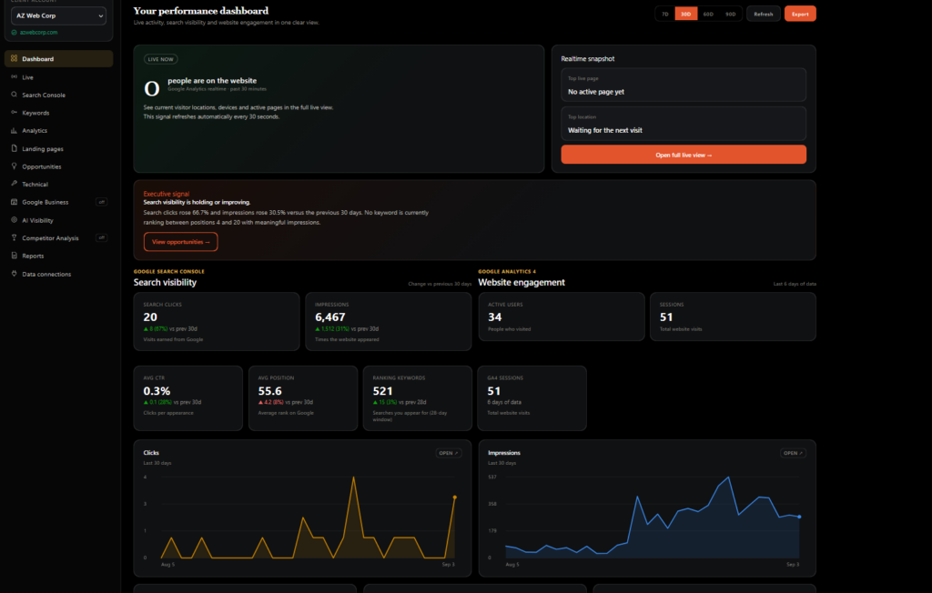Image resolution: width=932 pixels, height=593 pixels.
Task: Click 'Last 6 days of data' text
Action: [x=795, y=284]
